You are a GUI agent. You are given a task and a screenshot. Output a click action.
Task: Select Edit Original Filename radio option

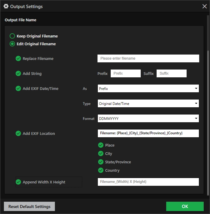pyautogui.click(x=12, y=44)
